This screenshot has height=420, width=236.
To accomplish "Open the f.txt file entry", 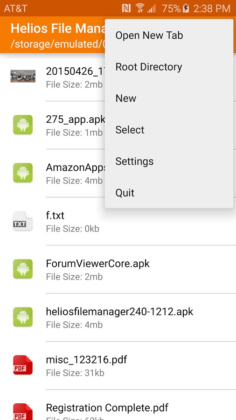I will [118, 221].
